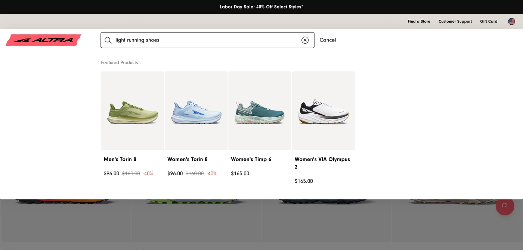Open the Women's VIA Olympus 2 image
This screenshot has width=523, height=250.
323,111
